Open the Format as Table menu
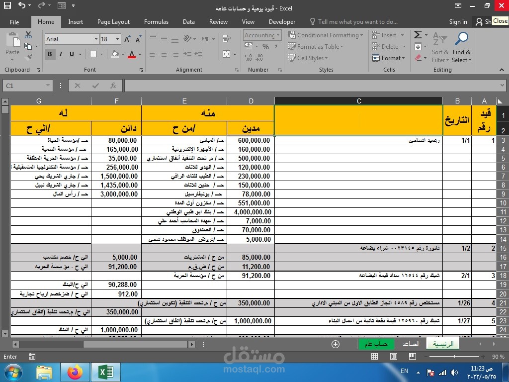The height and width of the screenshot is (382, 509). coord(316,46)
